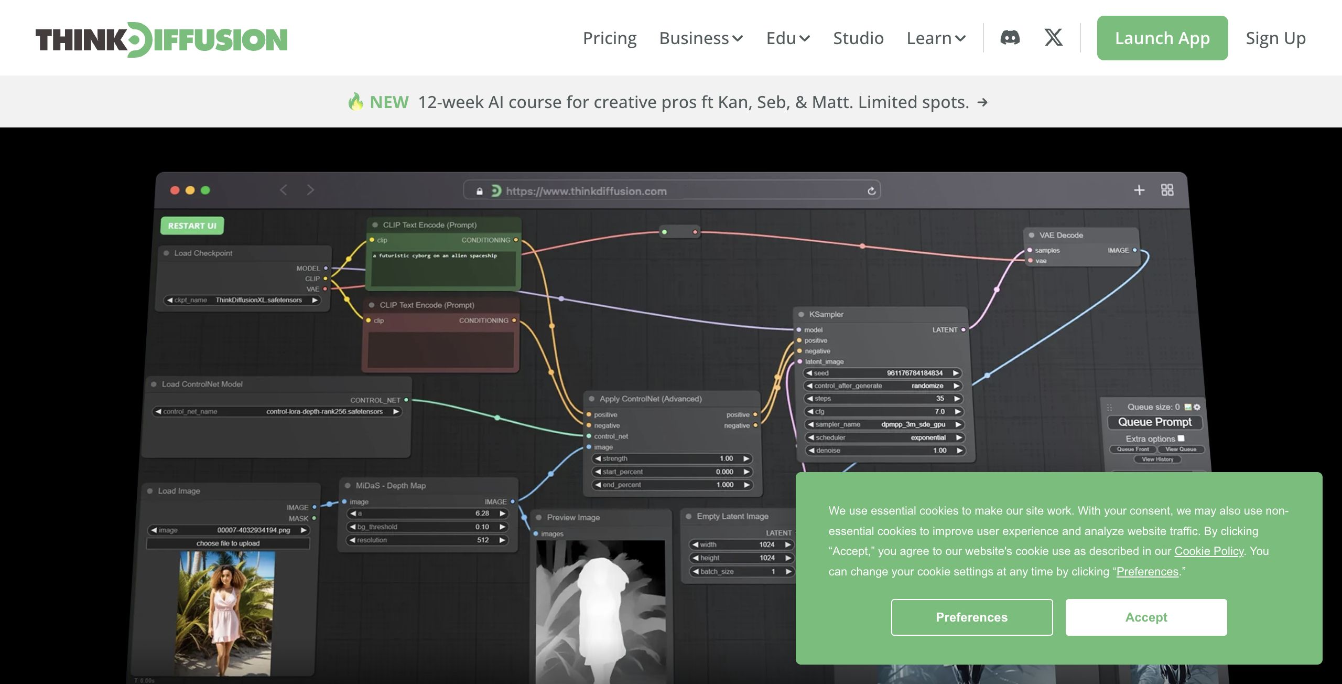This screenshot has height=684, width=1342.
Task: Open the Cookie Policy link
Action: click(x=1208, y=551)
